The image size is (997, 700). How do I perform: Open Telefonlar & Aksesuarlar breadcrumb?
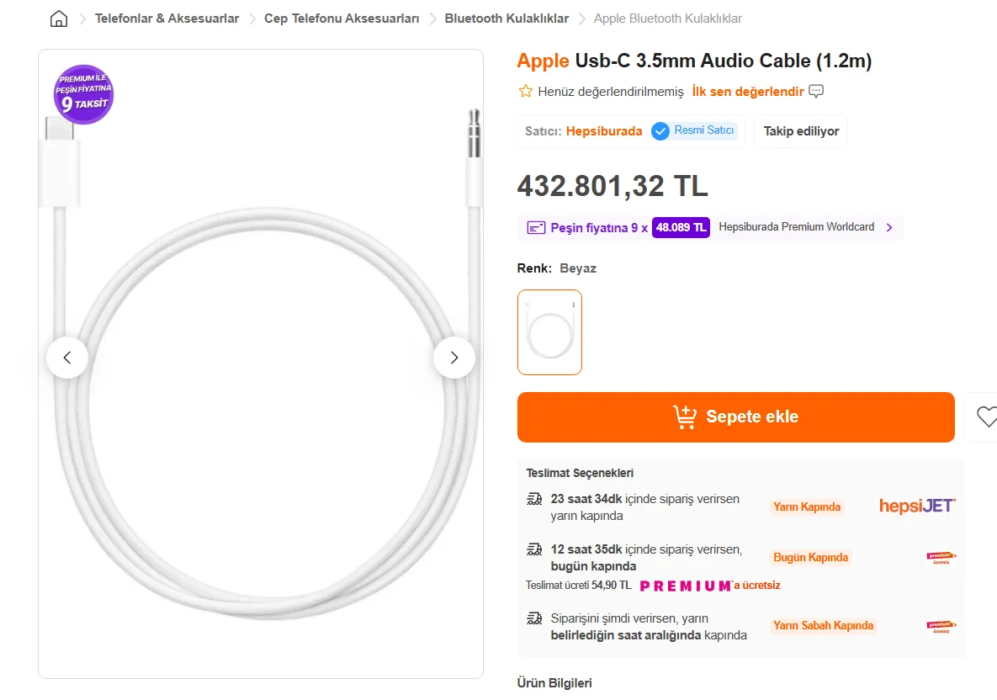167,19
